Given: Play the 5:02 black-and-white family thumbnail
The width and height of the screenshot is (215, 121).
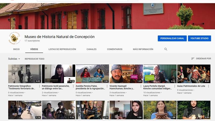Looking at the screenshot, I should (x=25, y=74).
